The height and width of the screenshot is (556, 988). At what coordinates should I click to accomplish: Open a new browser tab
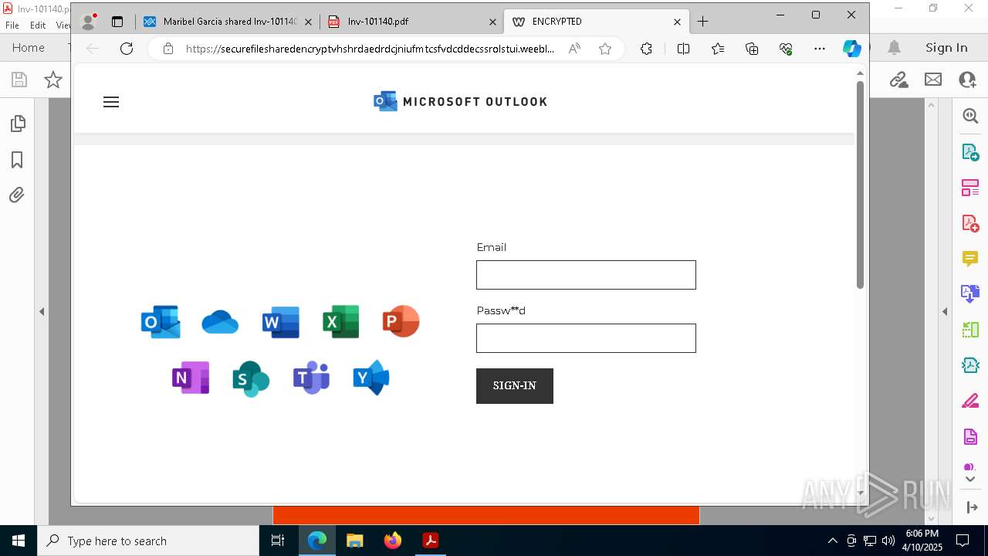(x=702, y=22)
